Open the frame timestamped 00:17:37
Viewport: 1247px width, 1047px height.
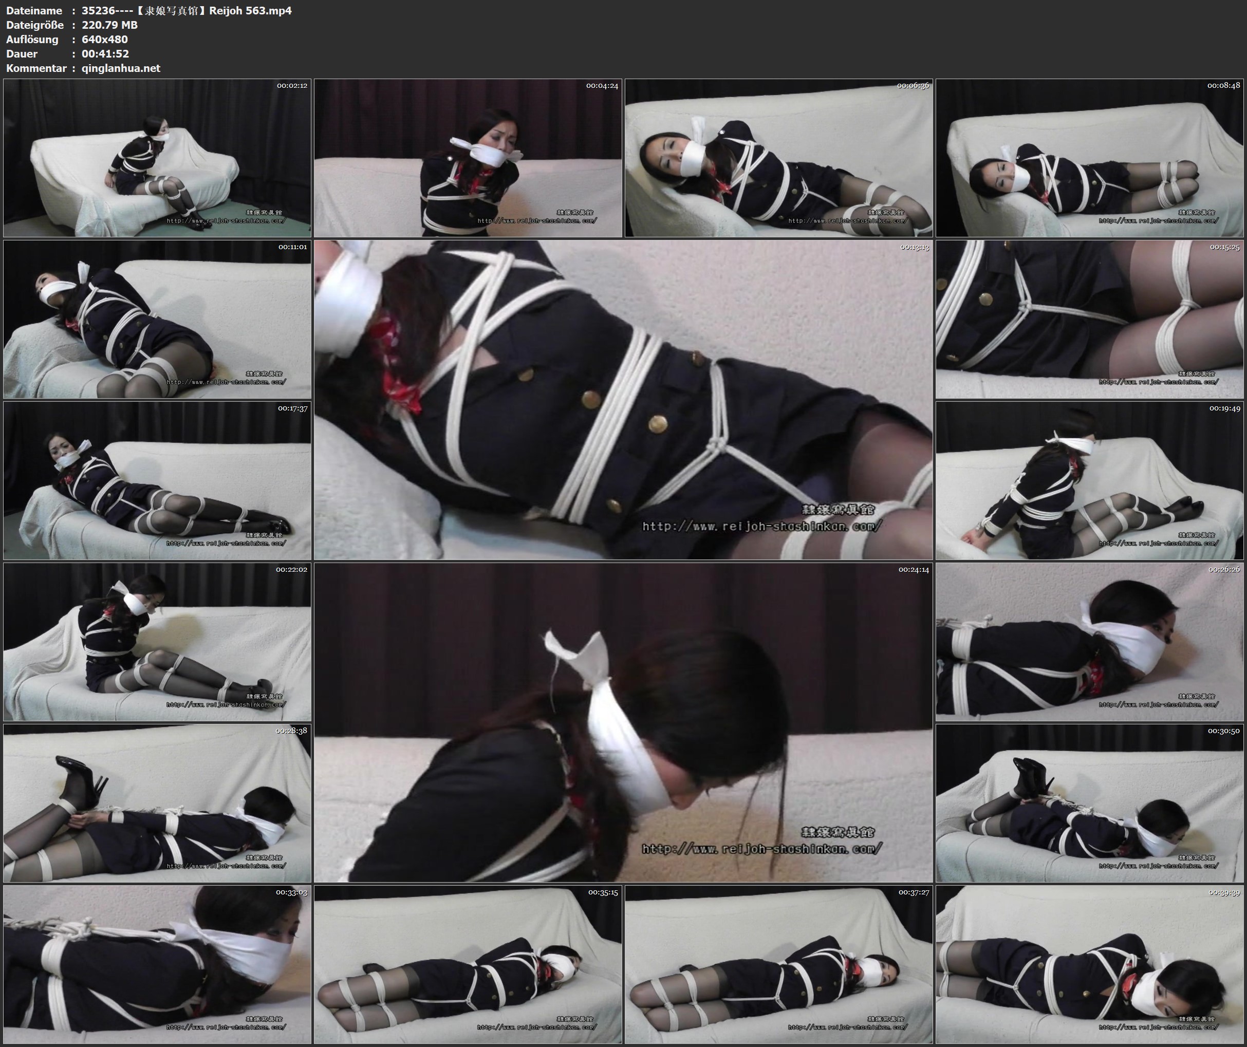(x=157, y=480)
